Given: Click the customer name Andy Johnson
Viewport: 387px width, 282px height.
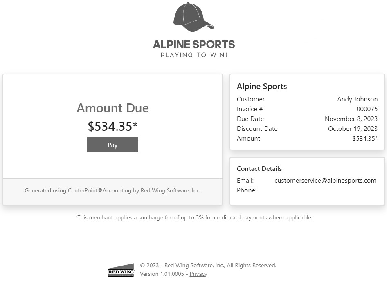Looking at the screenshot, I should coord(357,99).
